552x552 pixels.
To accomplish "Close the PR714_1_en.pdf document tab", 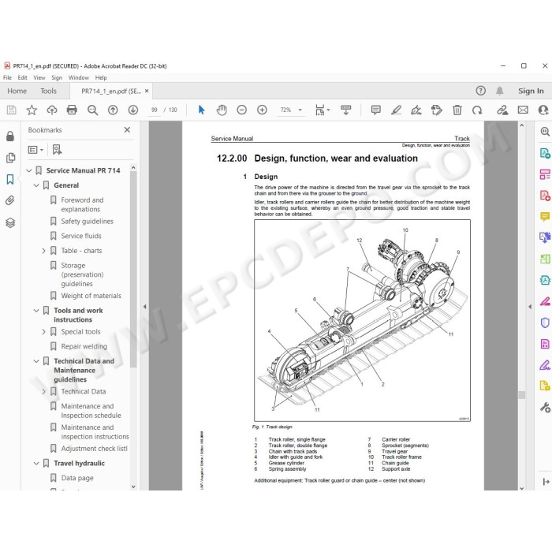I will (x=147, y=91).
